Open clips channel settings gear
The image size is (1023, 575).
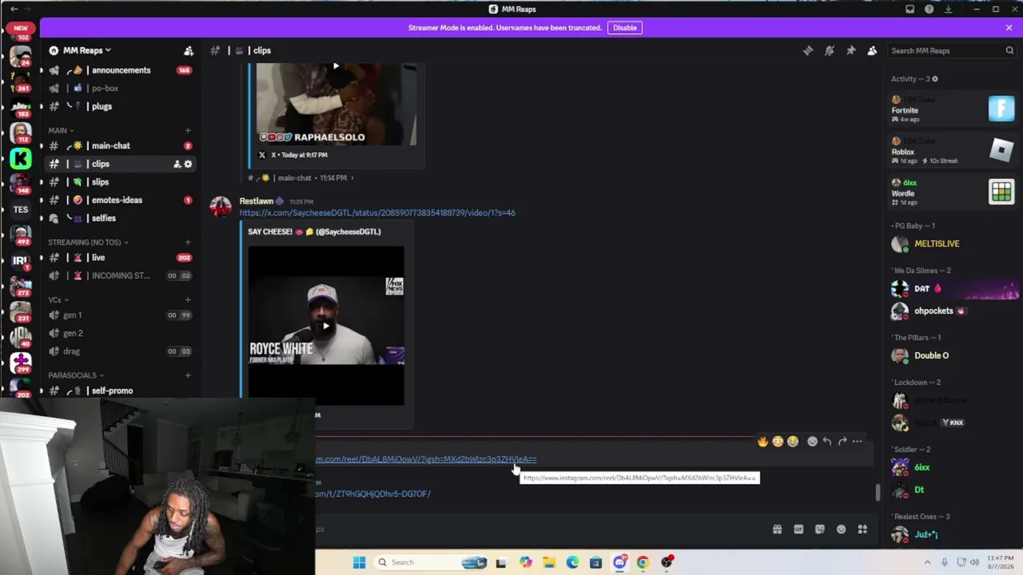pyautogui.click(x=188, y=164)
